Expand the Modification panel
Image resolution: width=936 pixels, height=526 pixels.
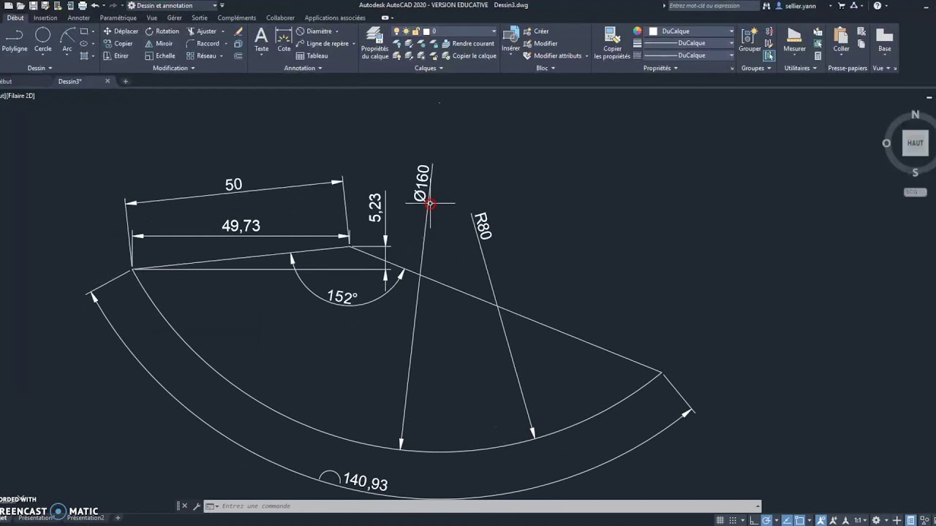173,68
